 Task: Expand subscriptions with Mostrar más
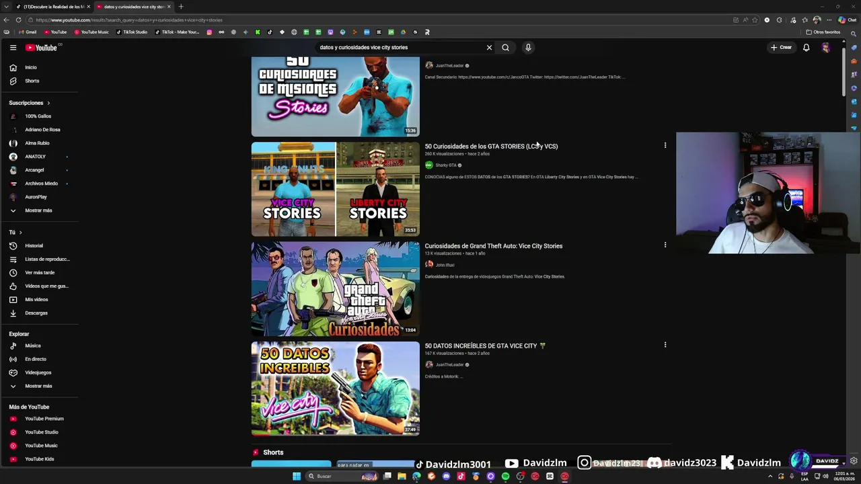39,210
